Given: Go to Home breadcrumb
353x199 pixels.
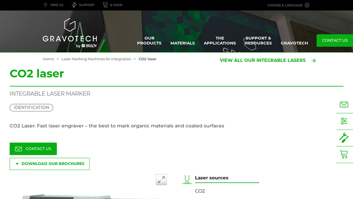Looking at the screenshot, I should 49,59.
